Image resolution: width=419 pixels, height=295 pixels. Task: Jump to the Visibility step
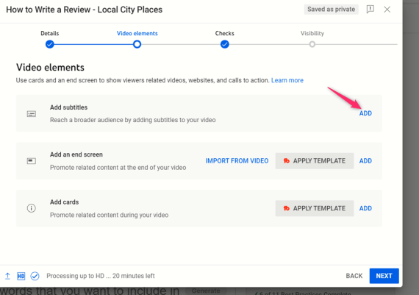(x=312, y=44)
